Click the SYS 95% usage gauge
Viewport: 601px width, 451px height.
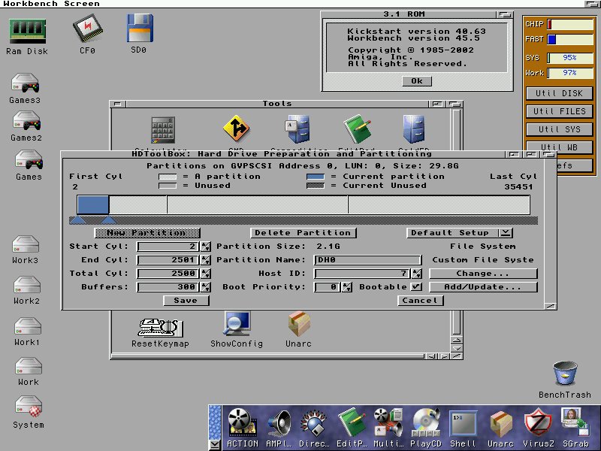pyautogui.click(x=570, y=58)
